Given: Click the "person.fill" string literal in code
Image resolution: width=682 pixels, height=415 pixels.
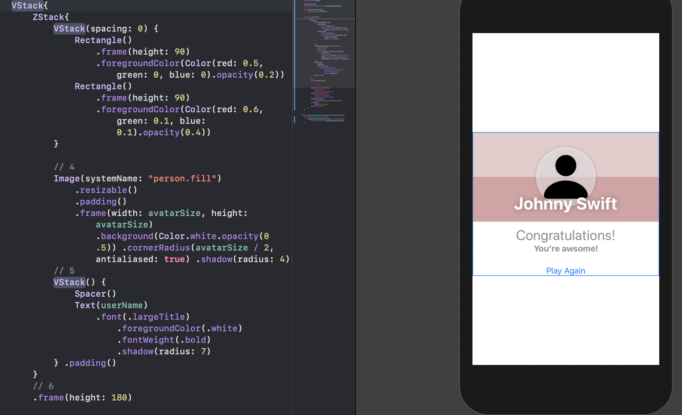Looking at the screenshot, I should tap(182, 178).
